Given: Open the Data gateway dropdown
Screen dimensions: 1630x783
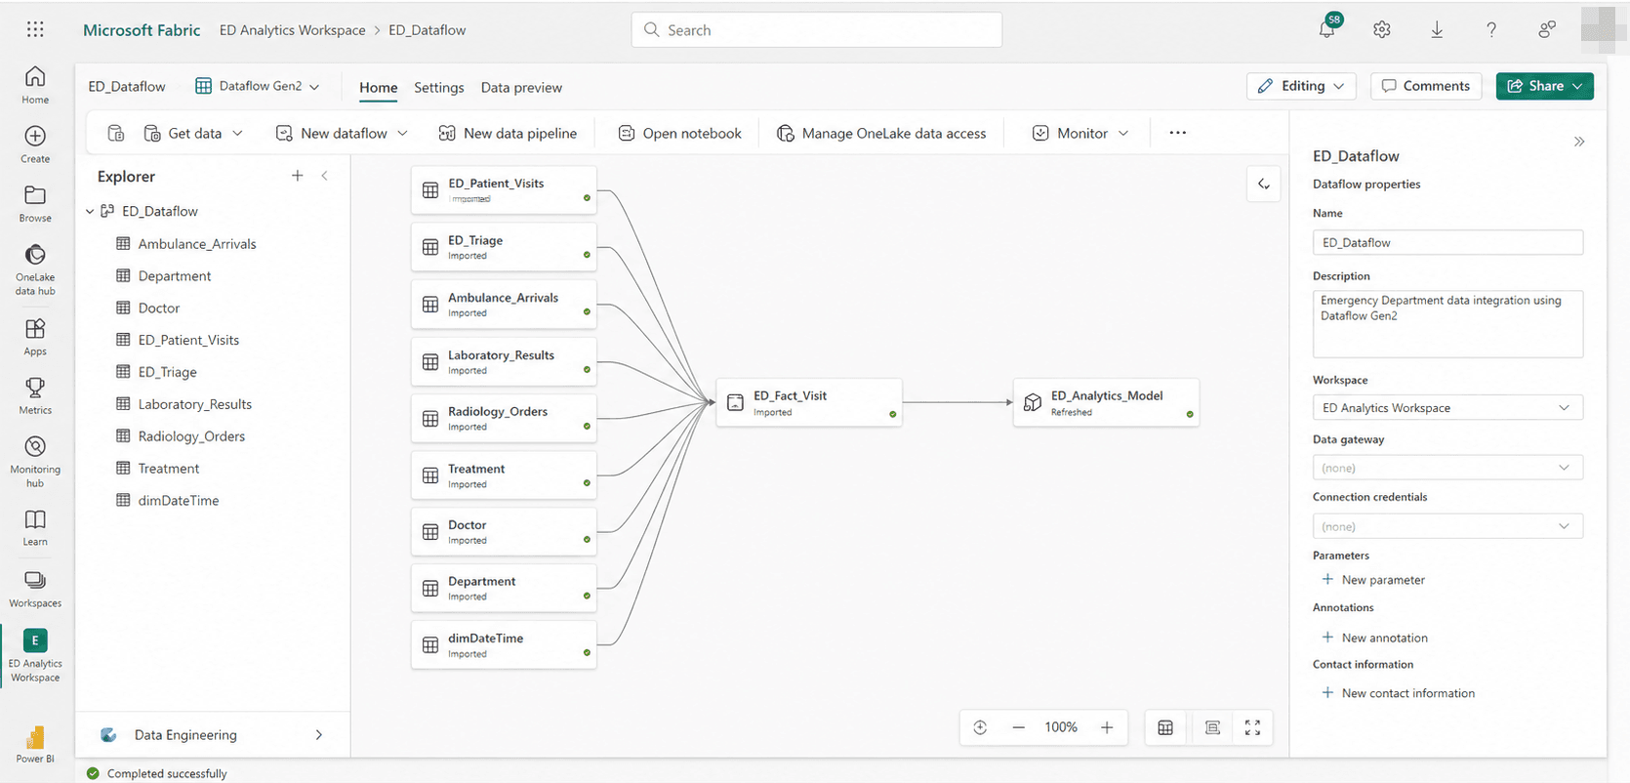Looking at the screenshot, I should point(1447,468).
